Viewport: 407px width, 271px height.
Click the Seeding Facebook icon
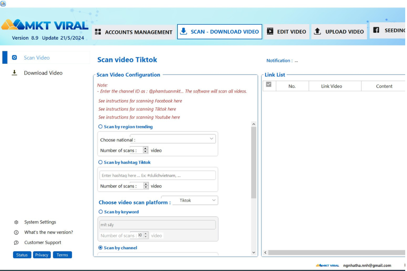(x=376, y=30)
